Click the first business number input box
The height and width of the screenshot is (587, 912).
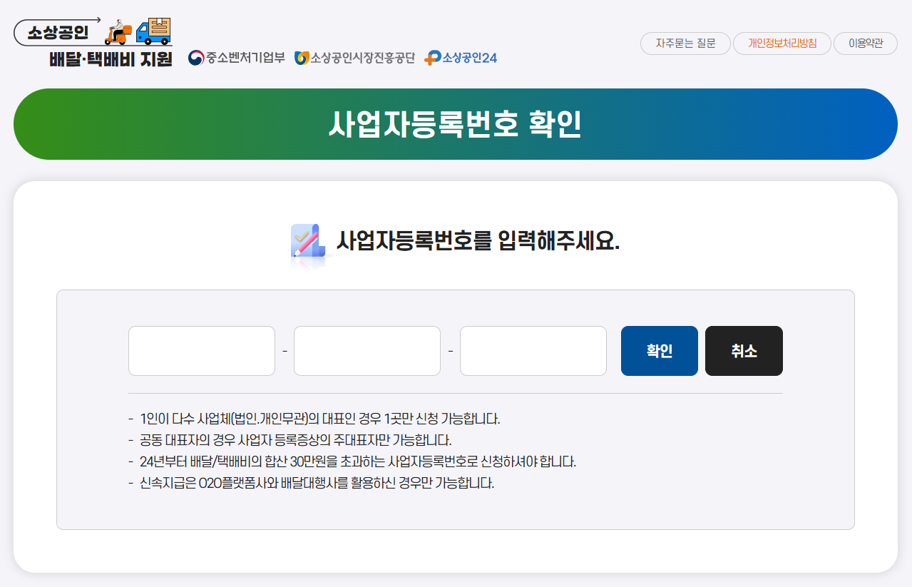tap(202, 350)
